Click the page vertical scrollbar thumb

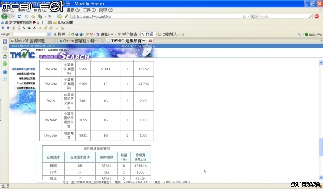click(x=321, y=147)
